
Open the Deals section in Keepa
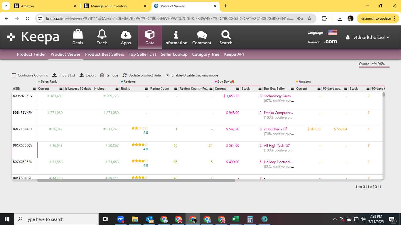[78, 37]
